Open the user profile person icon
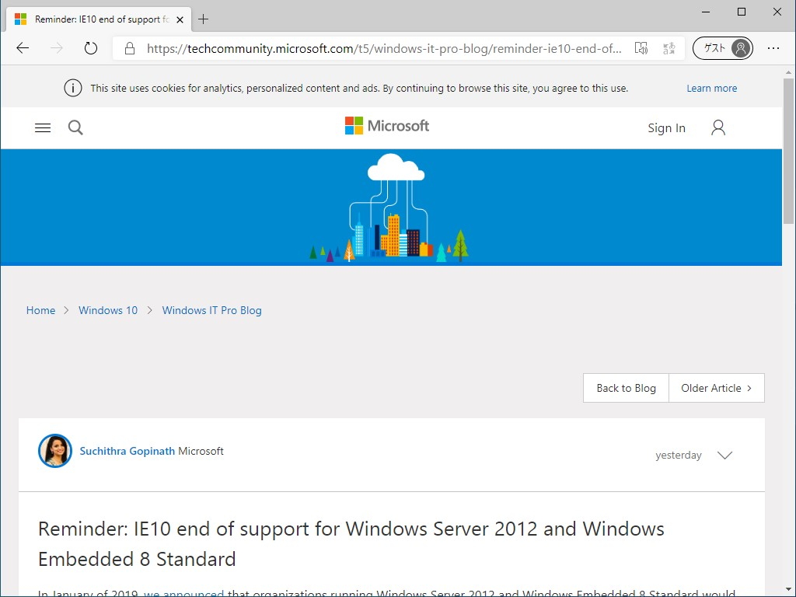 coord(717,127)
